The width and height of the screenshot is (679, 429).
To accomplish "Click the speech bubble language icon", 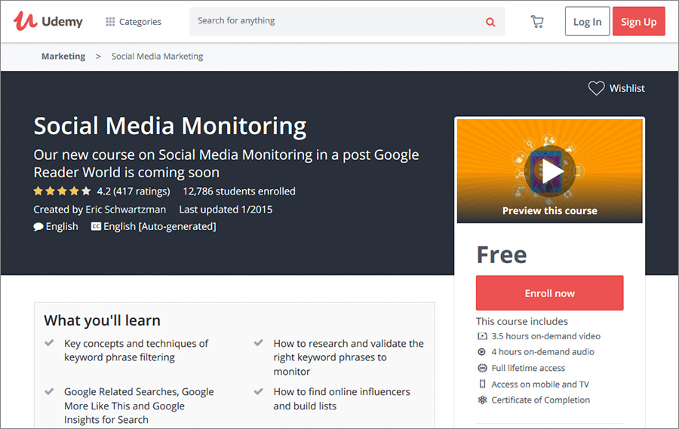I will tap(38, 226).
